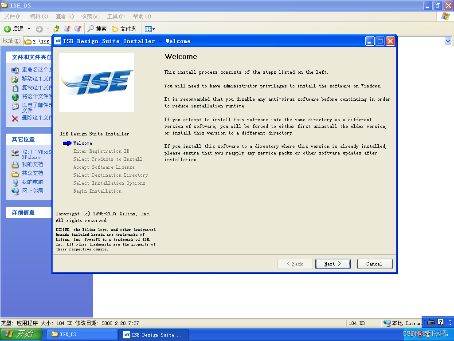Screen dimensions: 454x341
Task: Click the Accept Software License step text
Action: click(x=104, y=167)
